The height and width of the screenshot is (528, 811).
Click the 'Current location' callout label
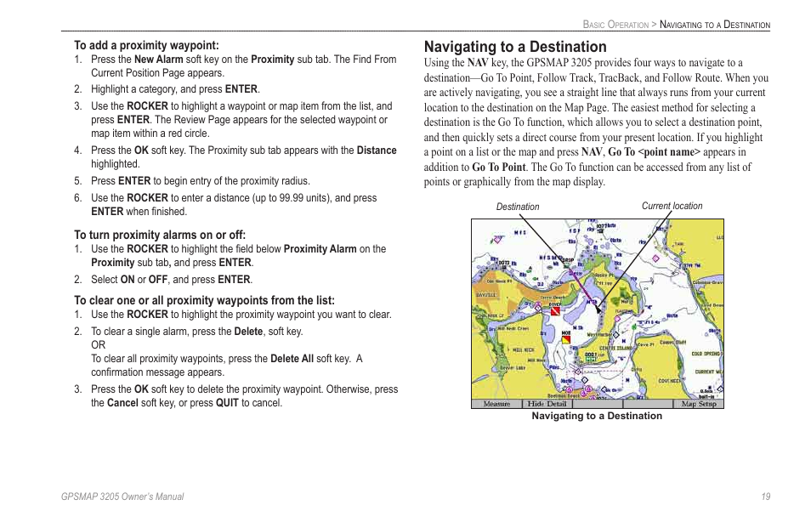672,206
